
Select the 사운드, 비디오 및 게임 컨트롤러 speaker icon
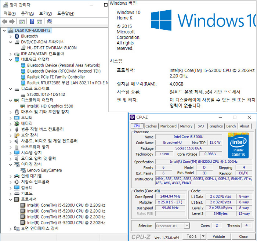coord(17,141)
